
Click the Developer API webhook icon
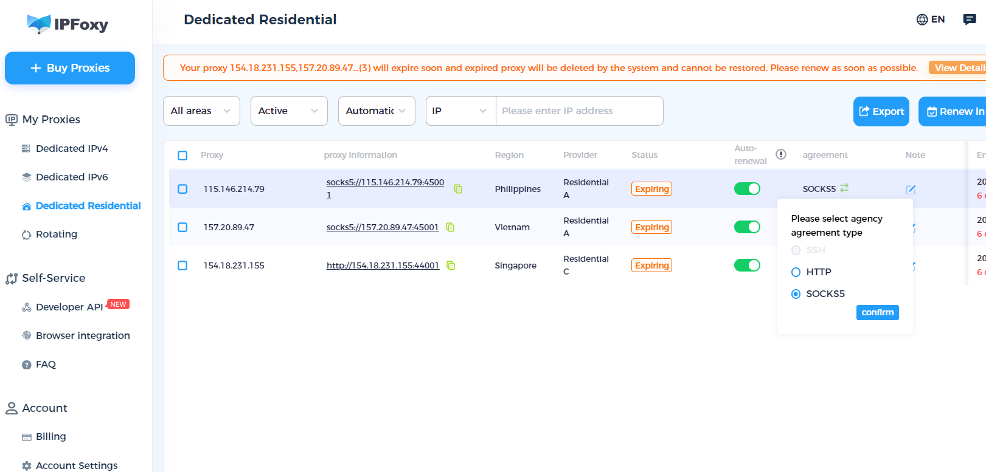[26, 307]
